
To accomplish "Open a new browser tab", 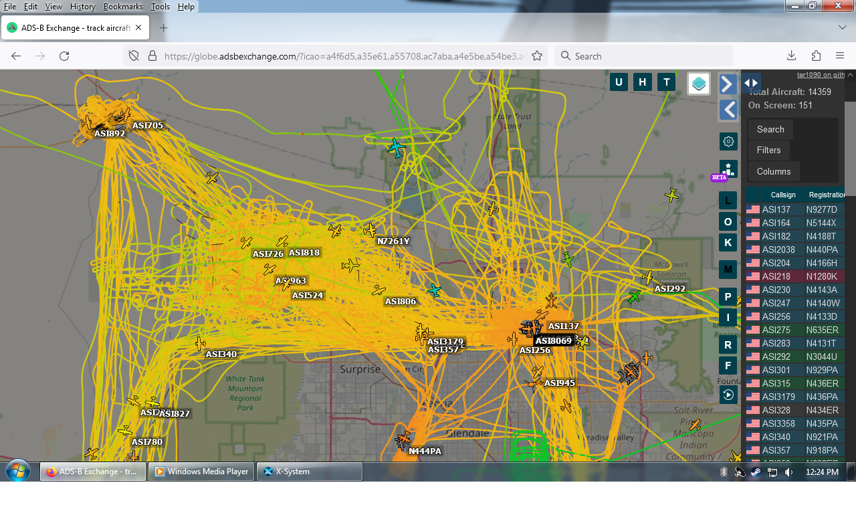I will tap(163, 28).
